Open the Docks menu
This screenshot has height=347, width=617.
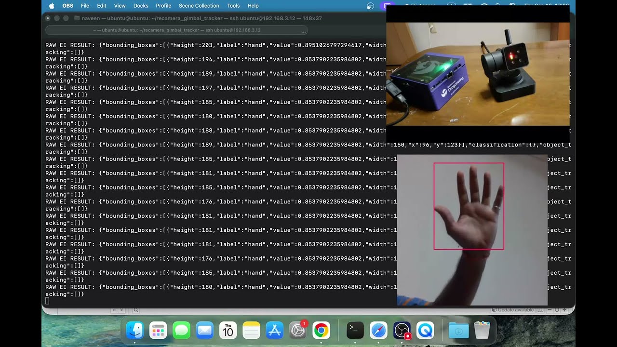[x=141, y=6]
